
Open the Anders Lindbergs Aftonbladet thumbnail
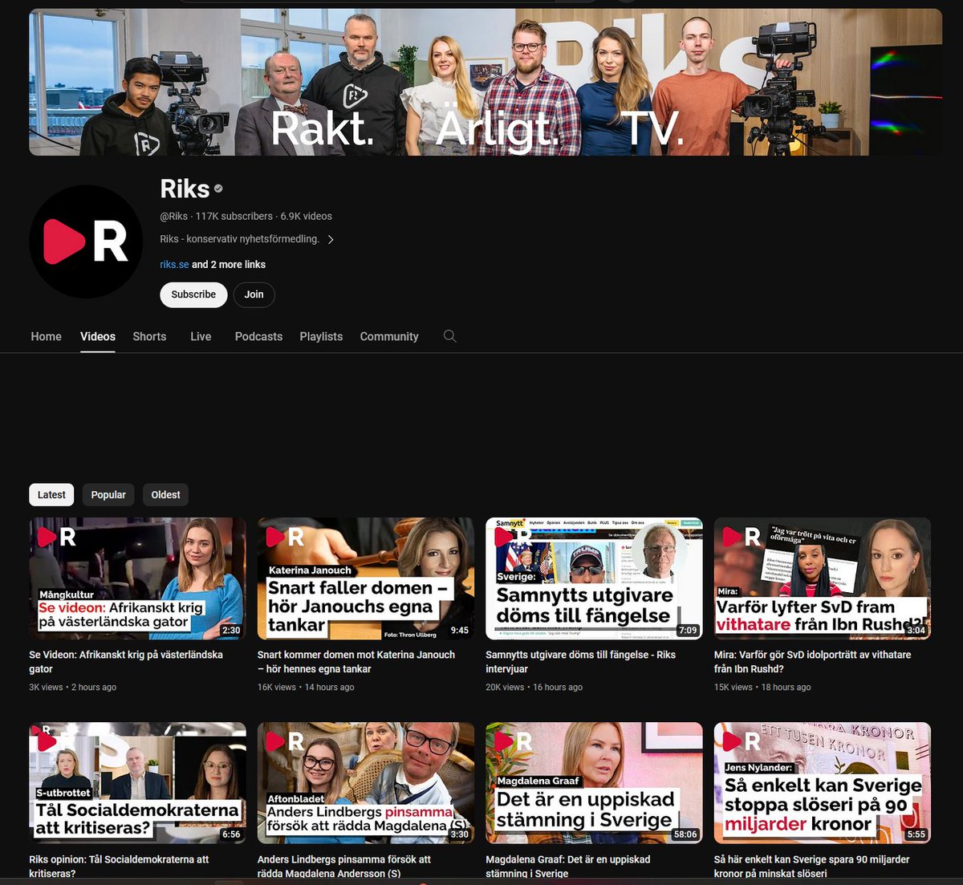366,783
